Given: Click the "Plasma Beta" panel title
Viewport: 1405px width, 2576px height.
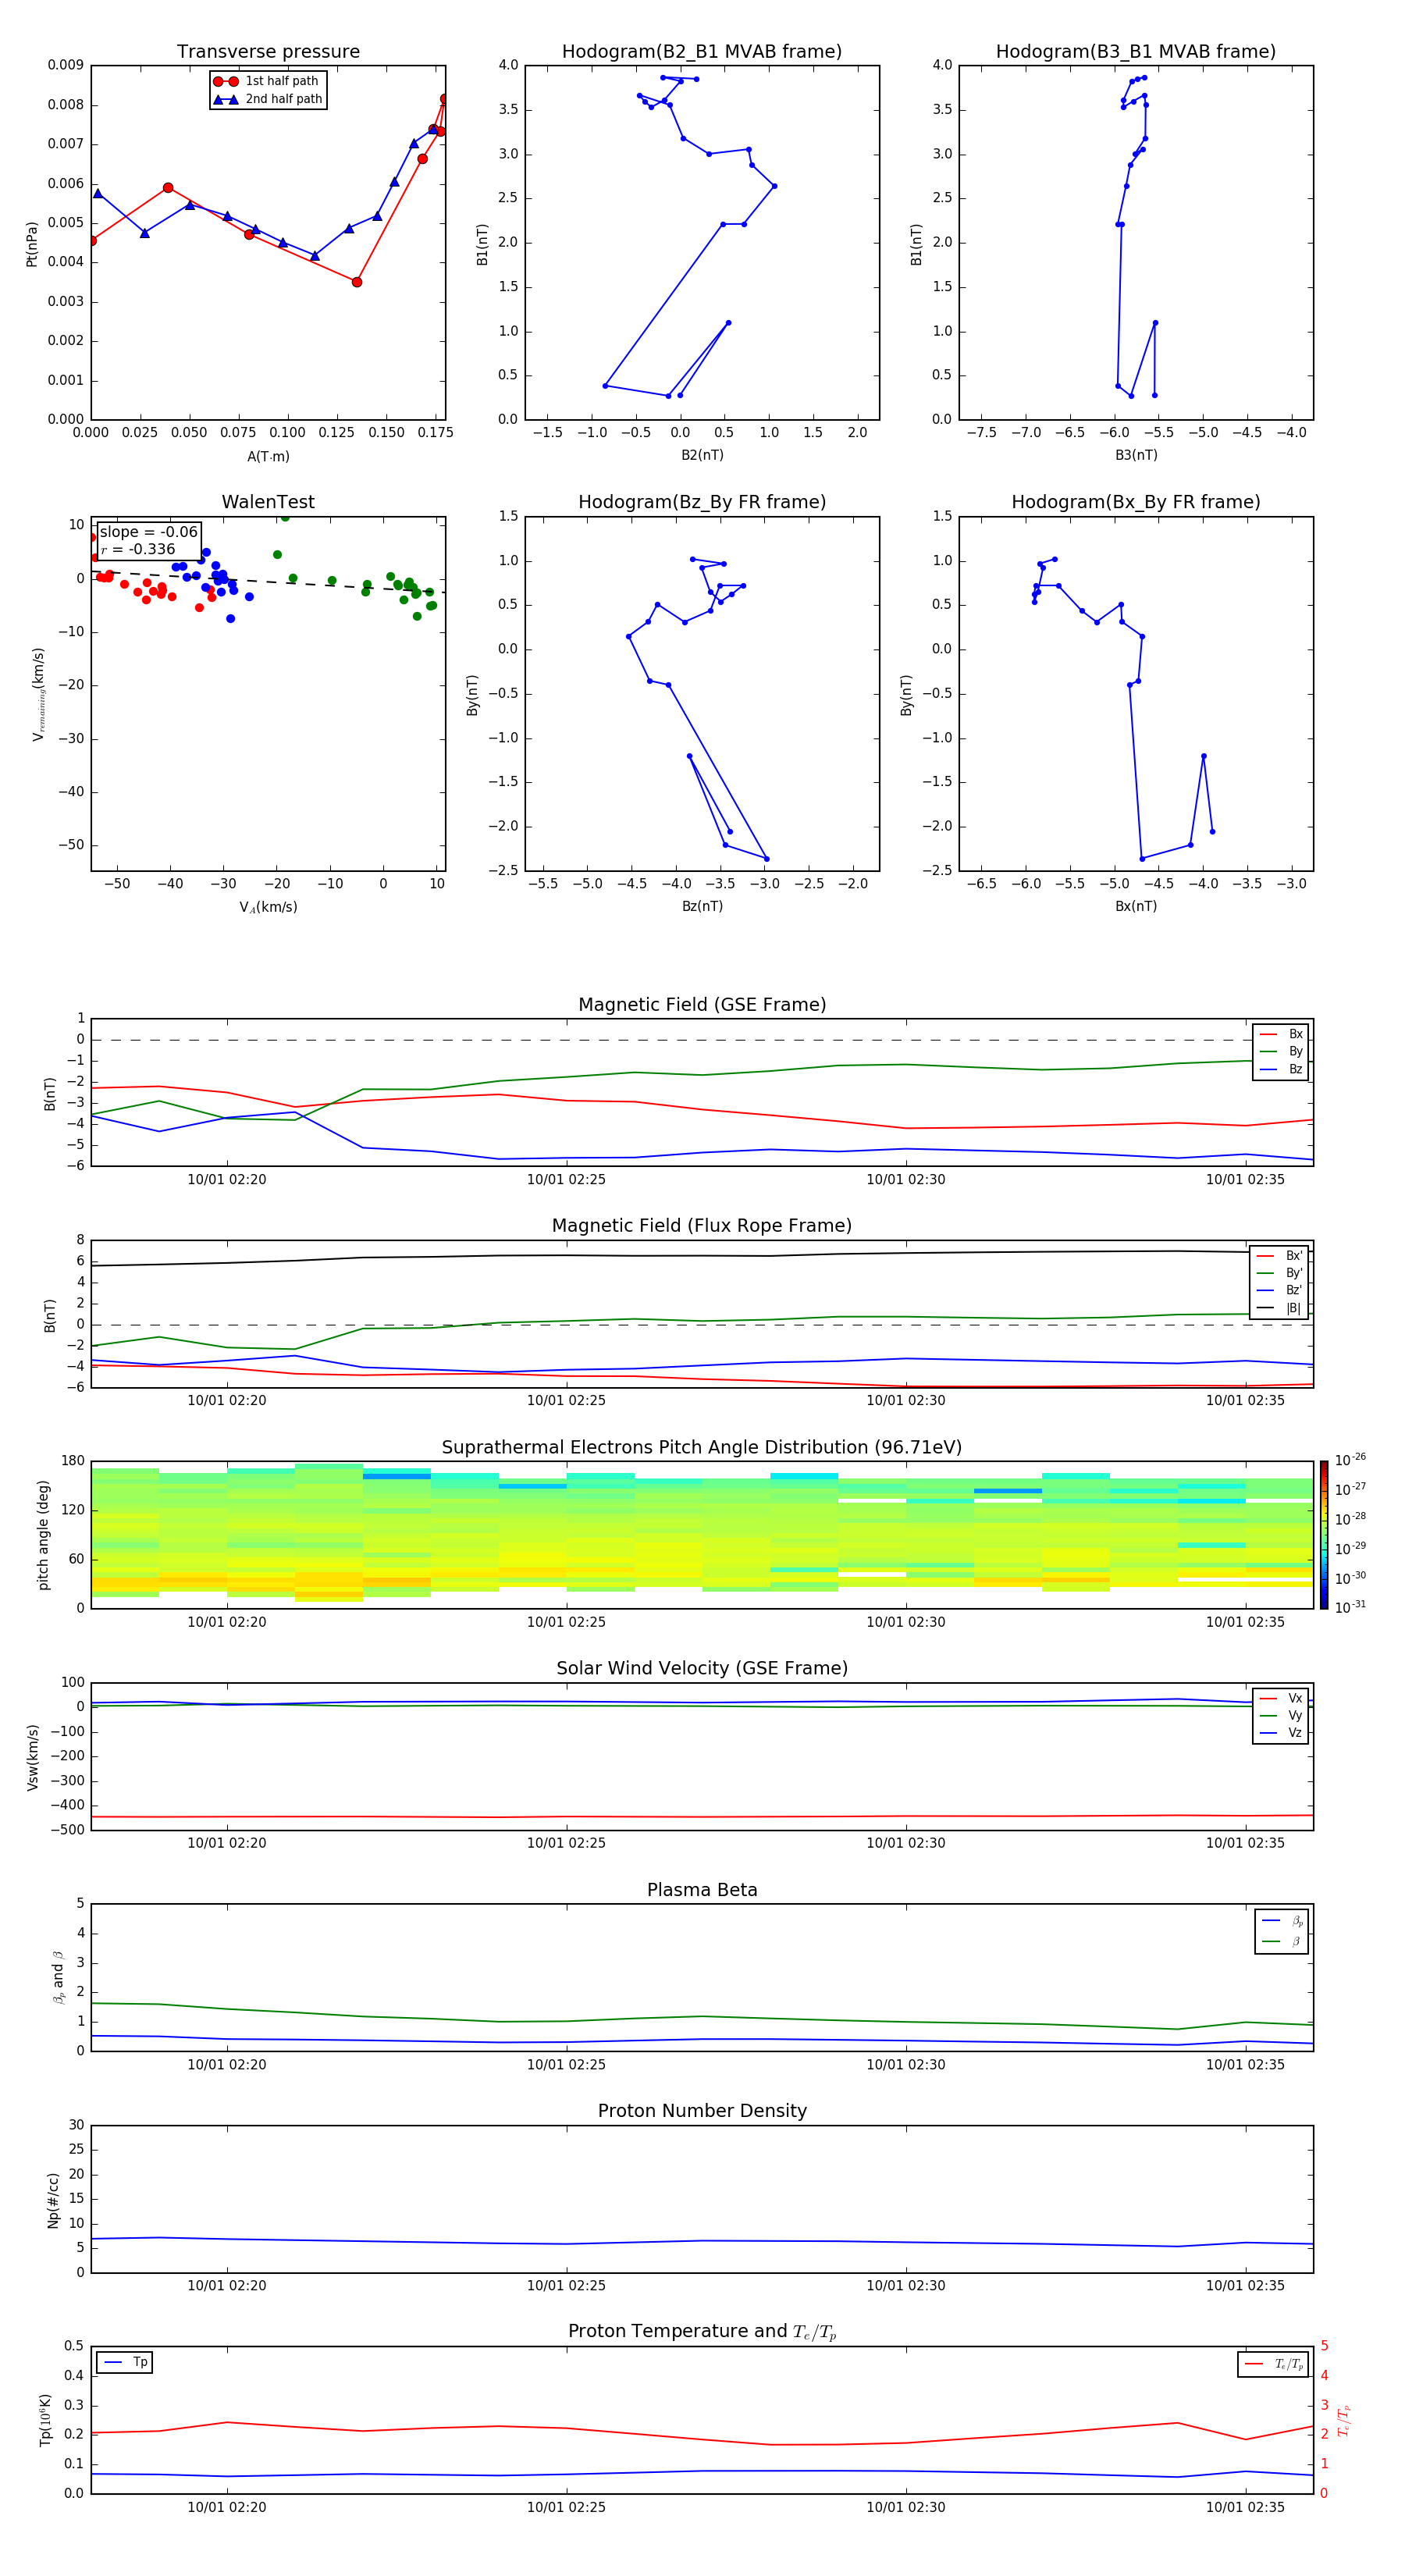Looking at the screenshot, I should coord(702,1890).
